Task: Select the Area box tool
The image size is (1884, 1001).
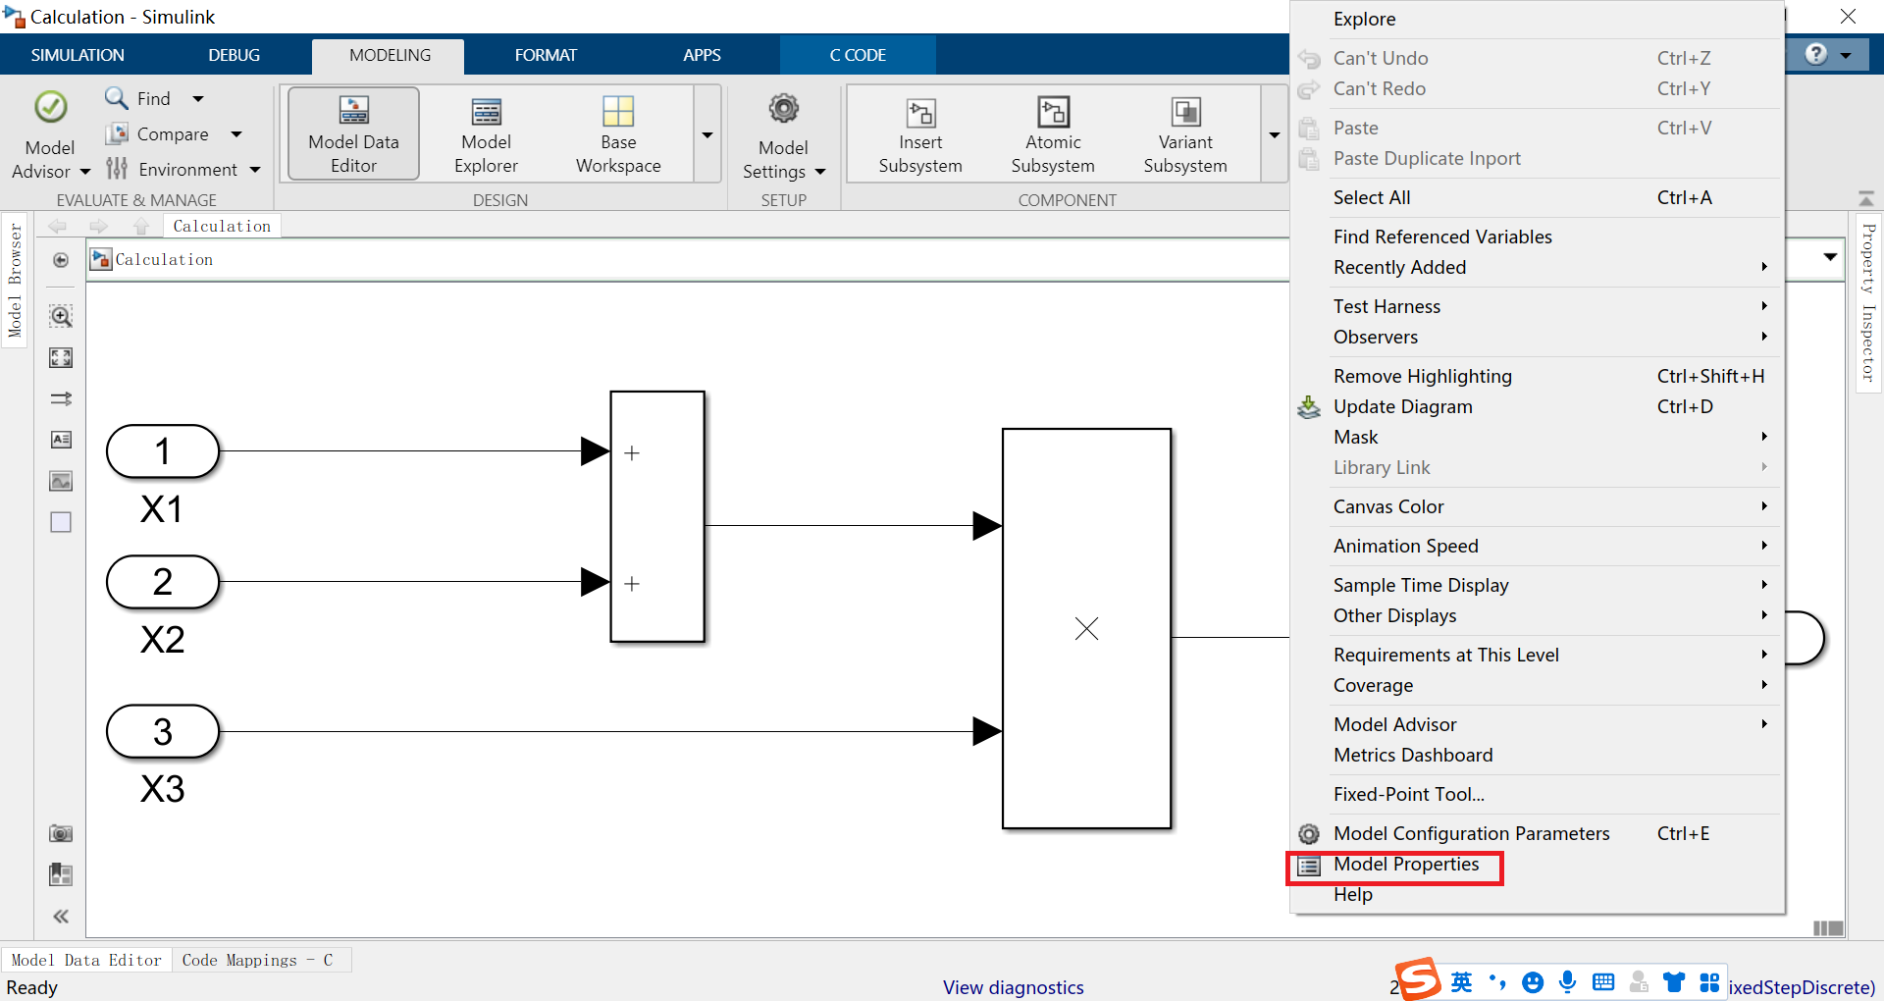Action: [61, 522]
